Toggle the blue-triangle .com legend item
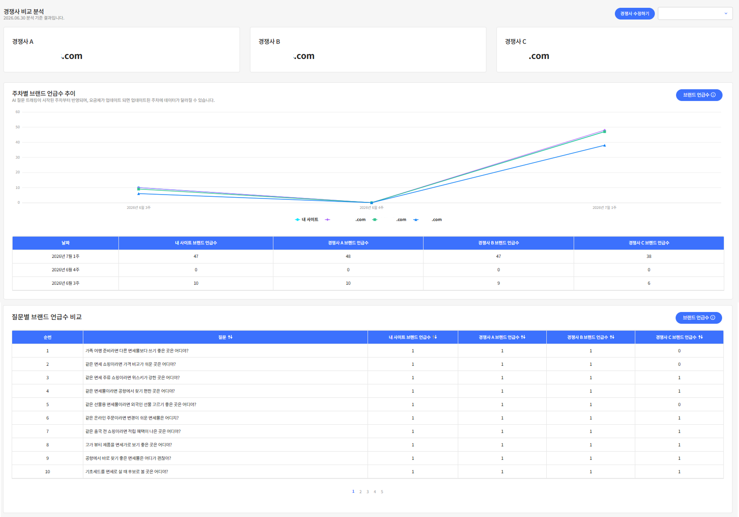739x517 pixels. pos(427,220)
